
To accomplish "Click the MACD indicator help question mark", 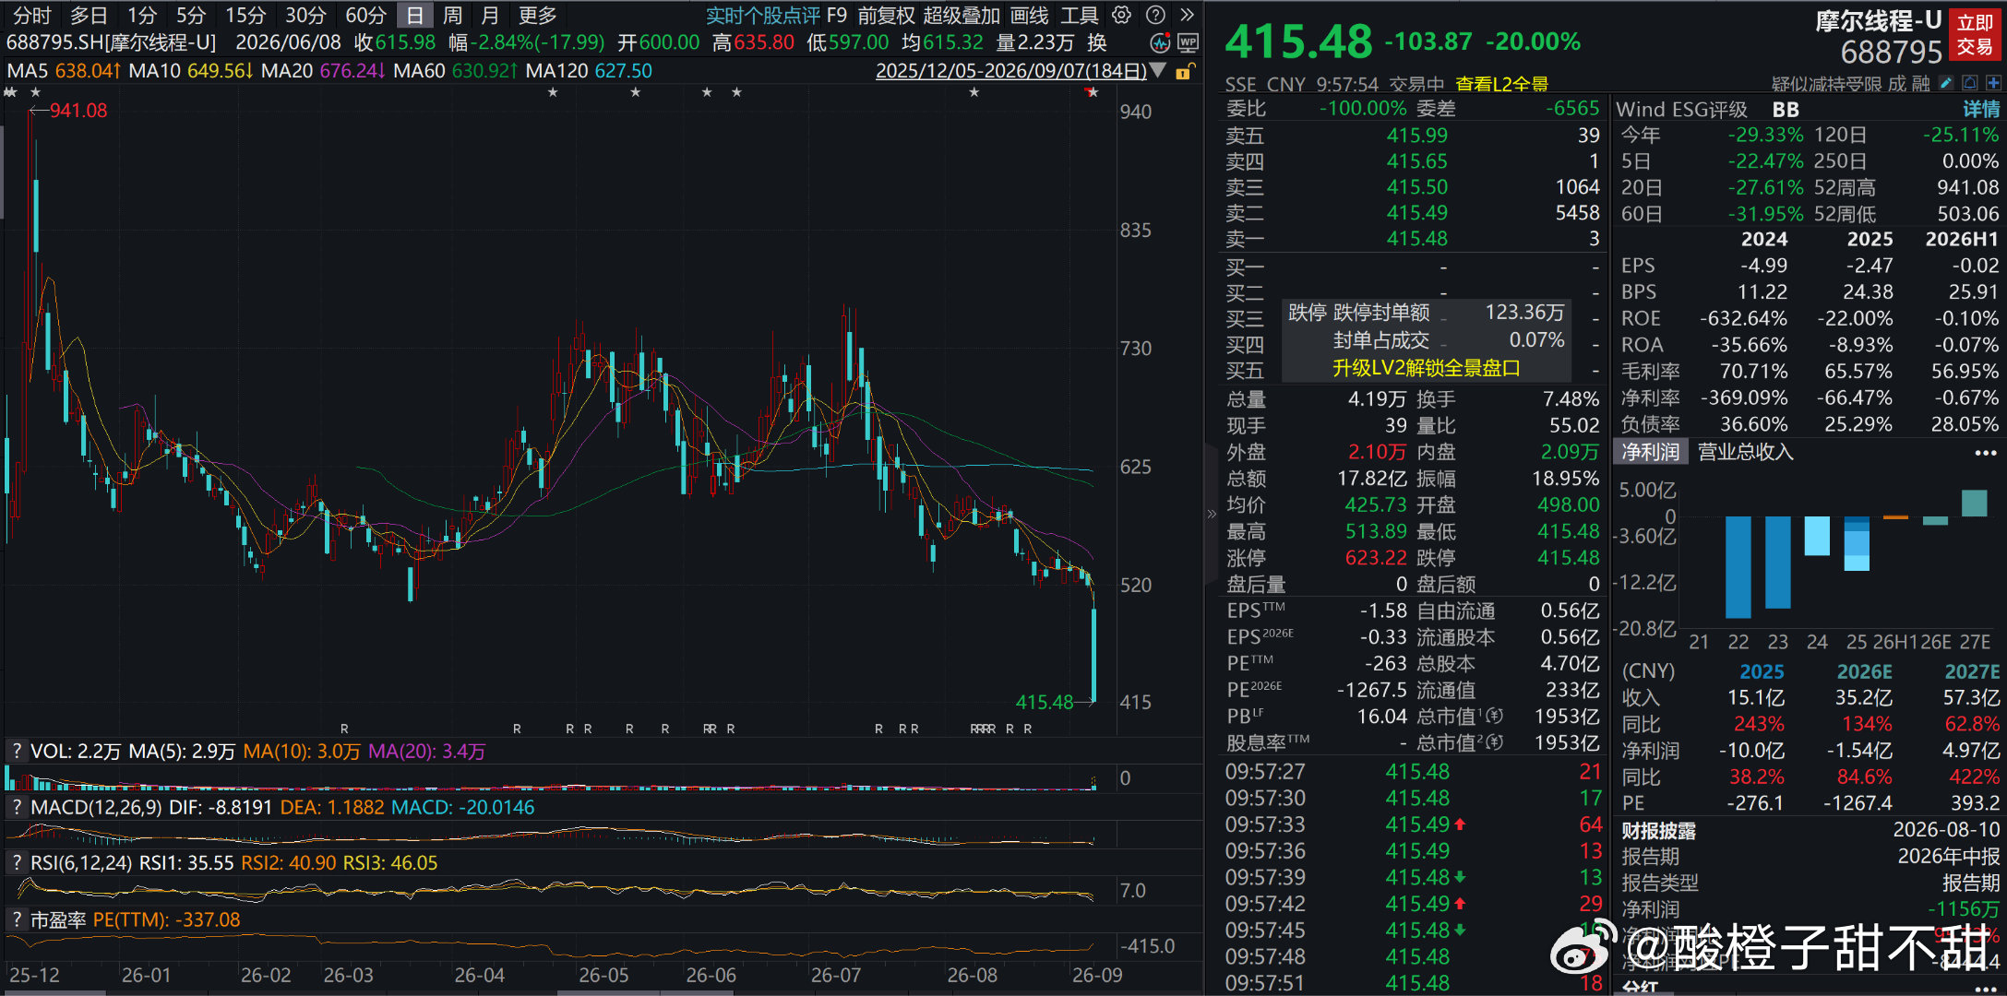I will (x=17, y=807).
